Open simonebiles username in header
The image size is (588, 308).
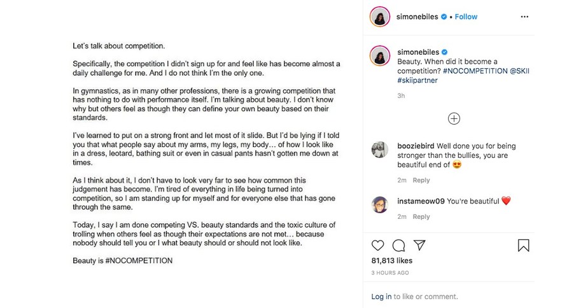[x=417, y=17]
